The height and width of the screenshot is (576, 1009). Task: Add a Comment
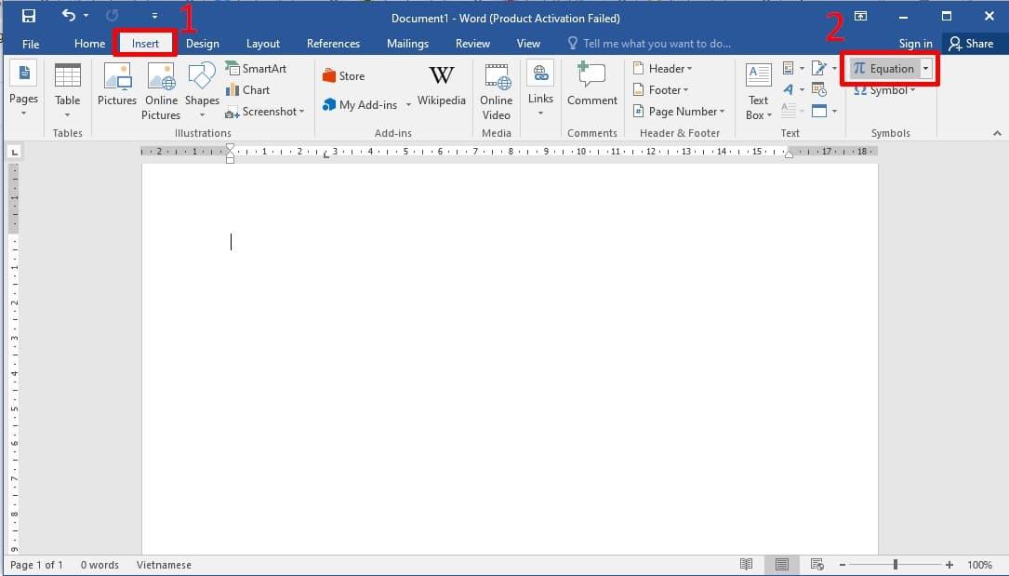pyautogui.click(x=591, y=87)
